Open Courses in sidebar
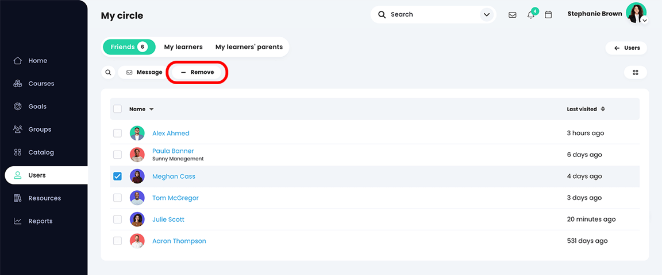The height and width of the screenshot is (275, 662). pyautogui.click(x=44, y=84)
